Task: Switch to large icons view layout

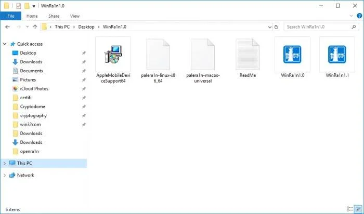Action: click(x=358, y=209)
